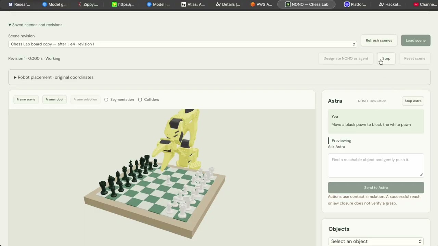
Task: Switch to the Atlas tab
Action: click(x=193, y=4)
